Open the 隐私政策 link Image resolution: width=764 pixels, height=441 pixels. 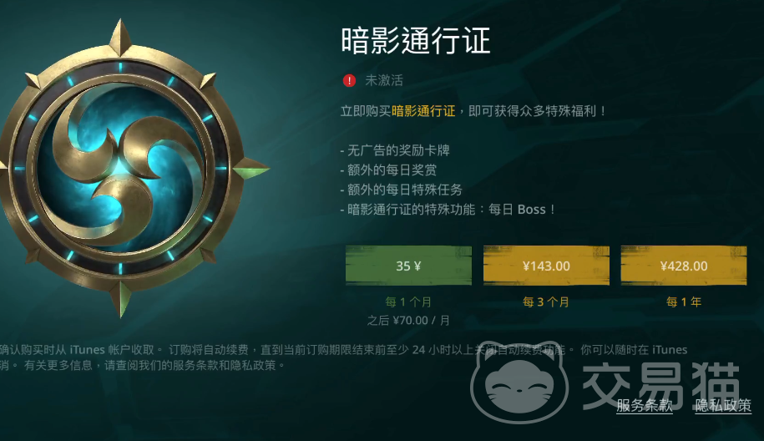[723, 405]
